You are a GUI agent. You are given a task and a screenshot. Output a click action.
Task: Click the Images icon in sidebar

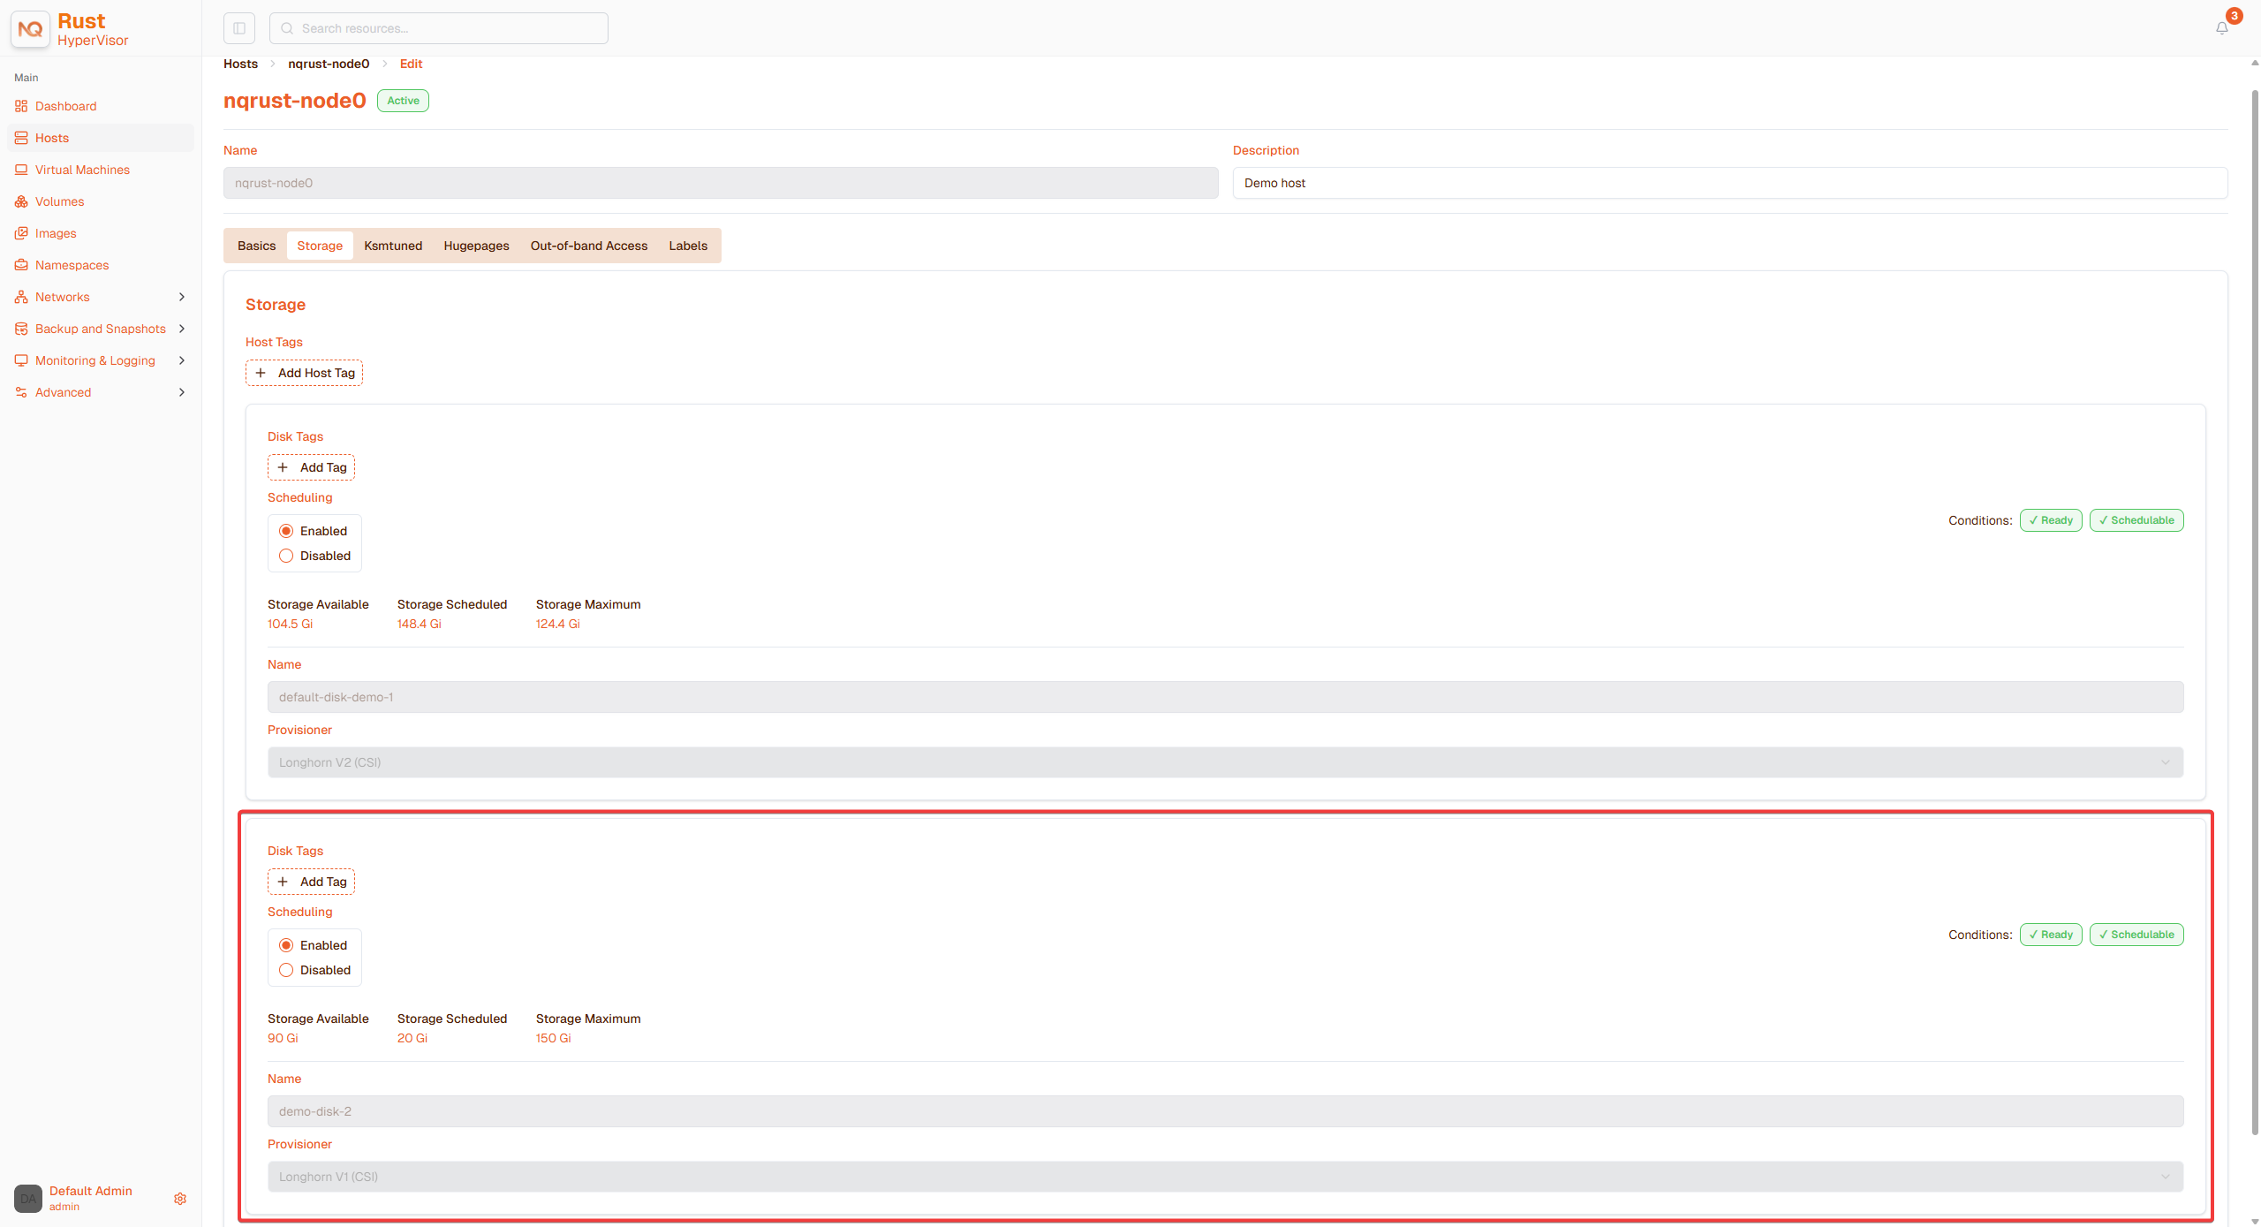coord(21,233)
